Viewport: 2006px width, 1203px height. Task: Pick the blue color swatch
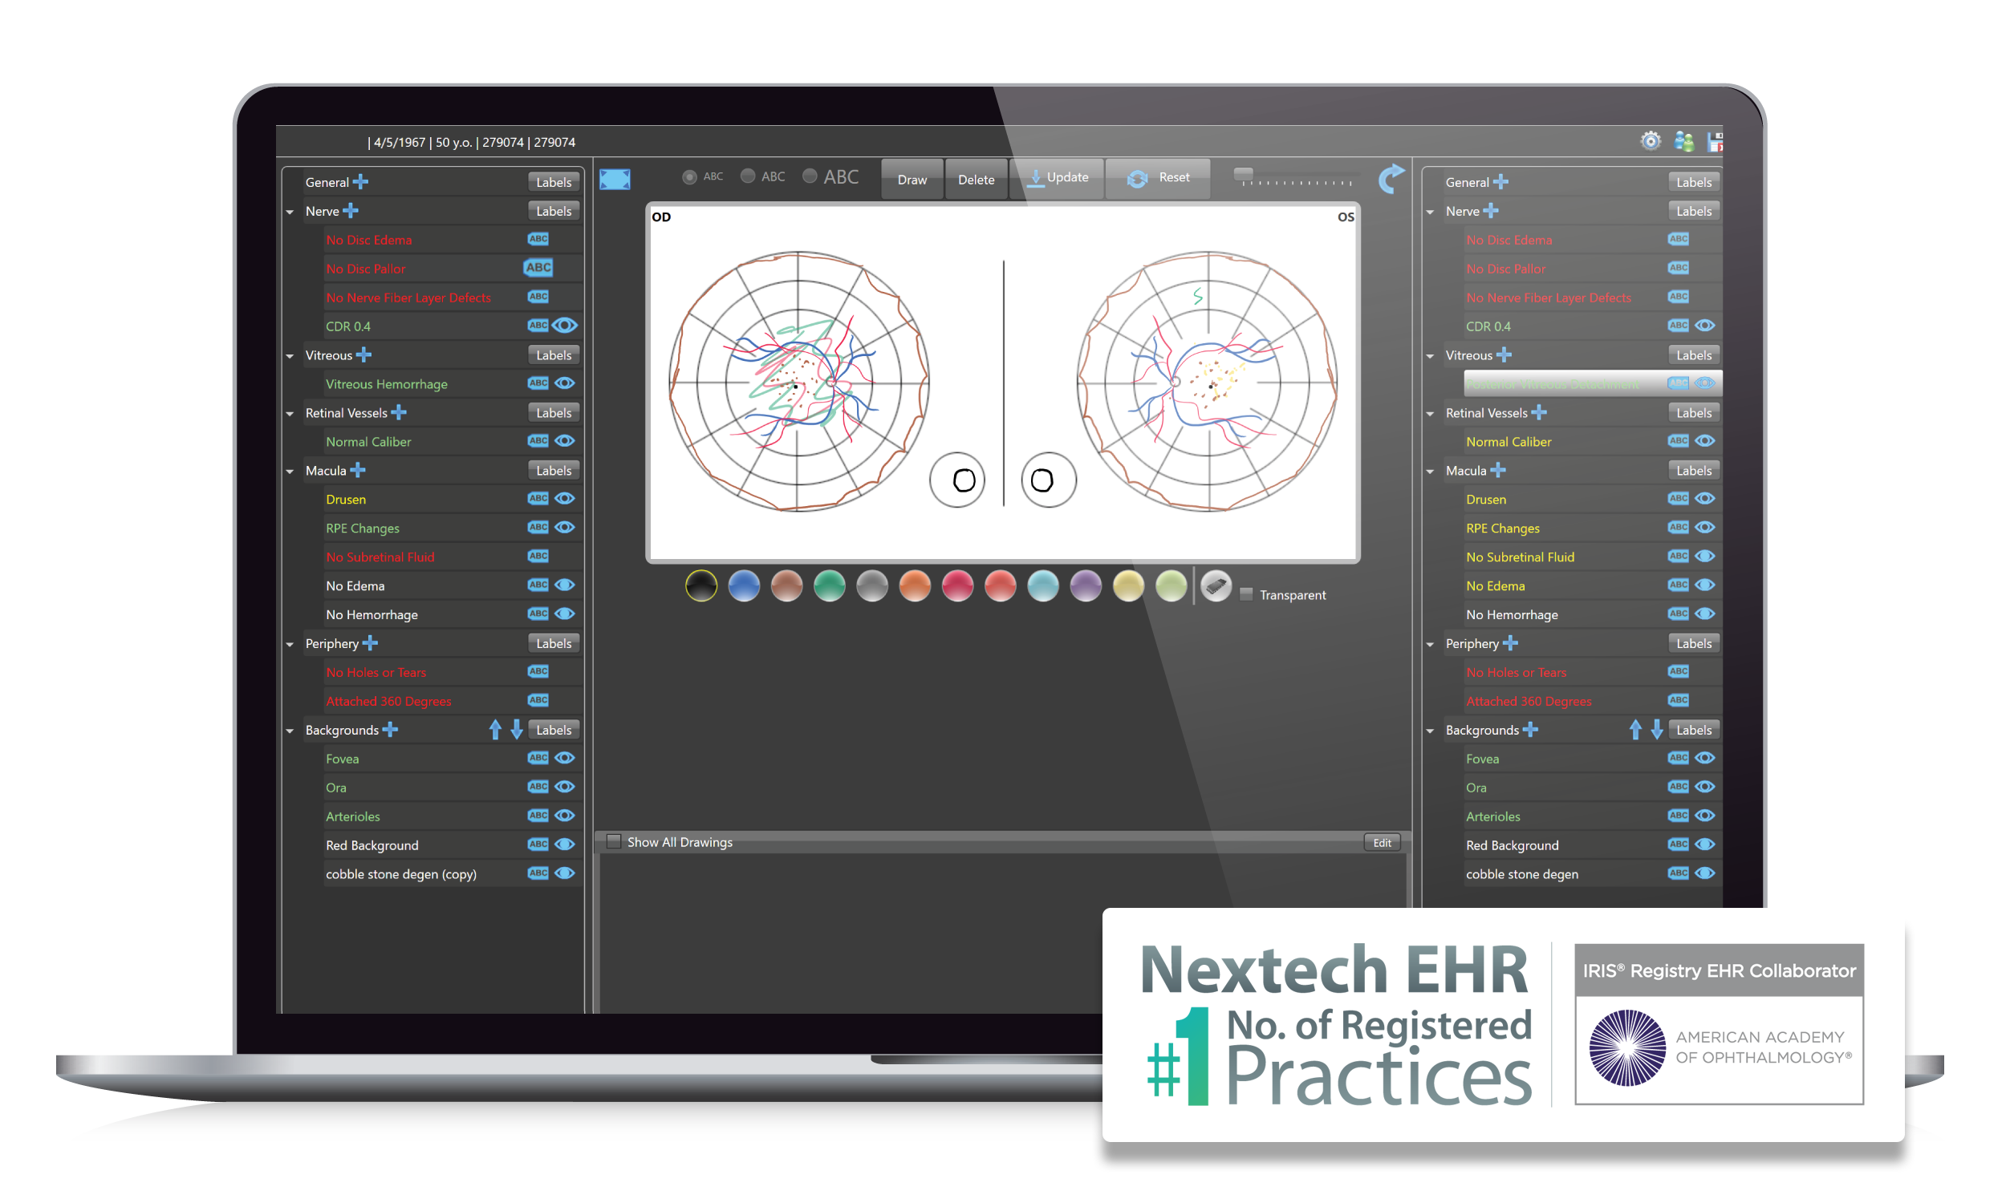point(744,586)
